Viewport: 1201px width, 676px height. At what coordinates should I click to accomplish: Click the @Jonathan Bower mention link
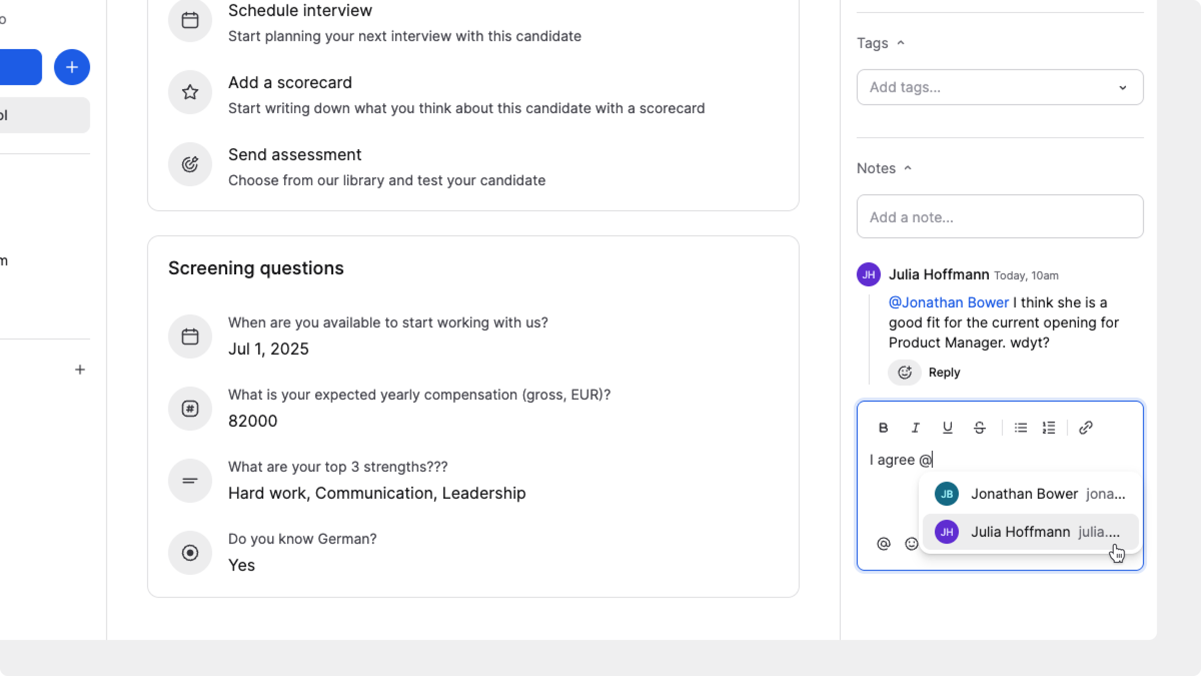948,303
